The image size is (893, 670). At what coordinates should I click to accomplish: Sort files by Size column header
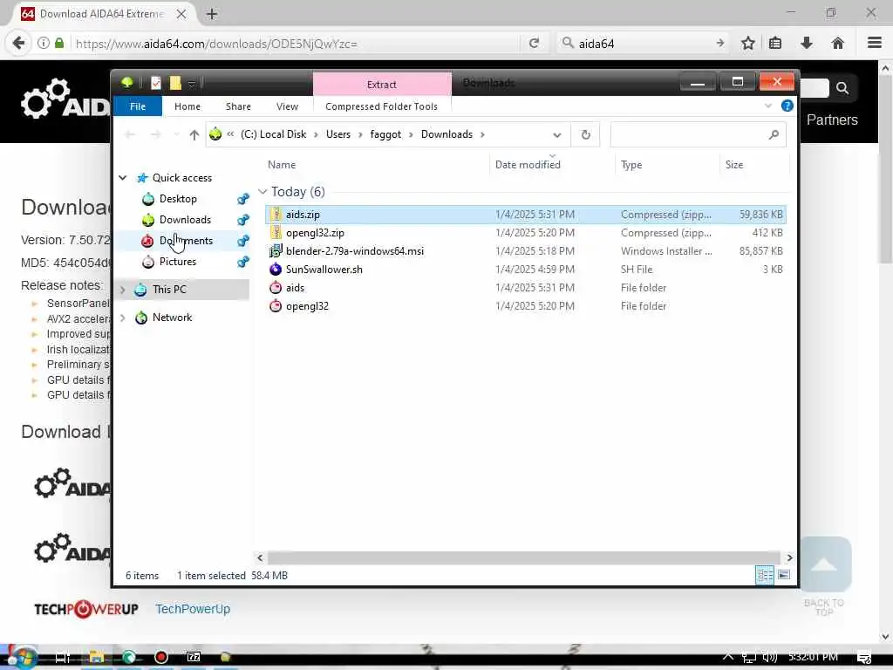pos(734,165)
